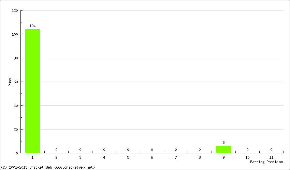290x170 pixels.
Task: Click x-axis label 2
Action: pyautogui.click(x=56, y=157)
